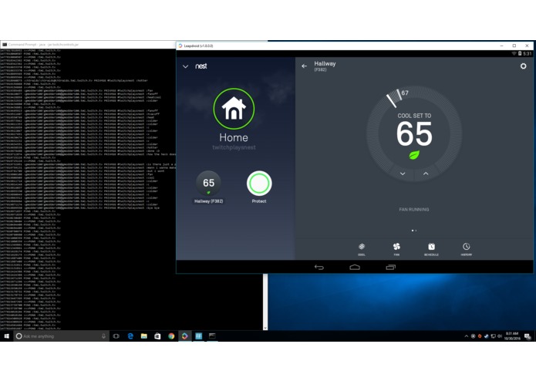Go back using the Hallway back arrow

(304, 66)
